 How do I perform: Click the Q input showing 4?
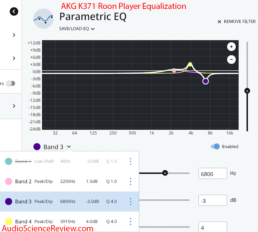(x=212, y=227)
